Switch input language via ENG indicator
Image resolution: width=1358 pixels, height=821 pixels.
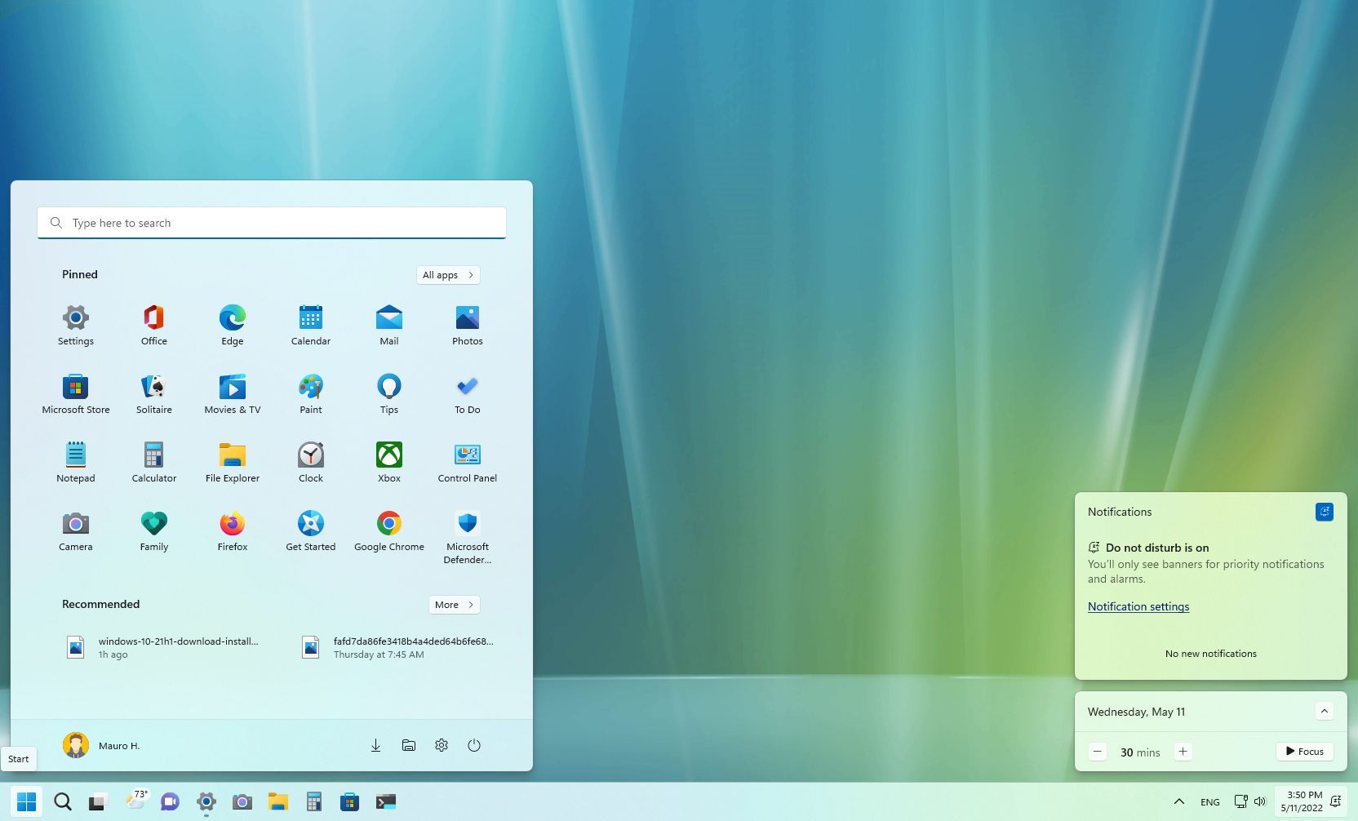click(x=1210, y=801)
